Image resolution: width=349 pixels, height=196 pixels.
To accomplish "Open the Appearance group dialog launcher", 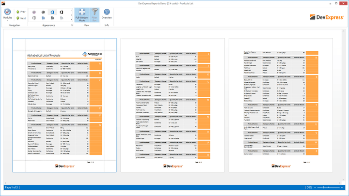I will [71, 25].
